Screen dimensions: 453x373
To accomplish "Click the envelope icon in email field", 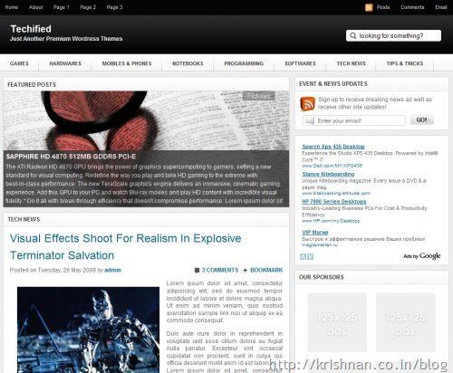I will pos(310,120).
